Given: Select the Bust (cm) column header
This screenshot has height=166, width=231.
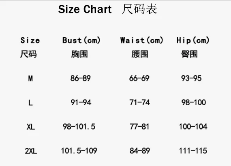Looking at the screenshot, I should click(81, 40).
